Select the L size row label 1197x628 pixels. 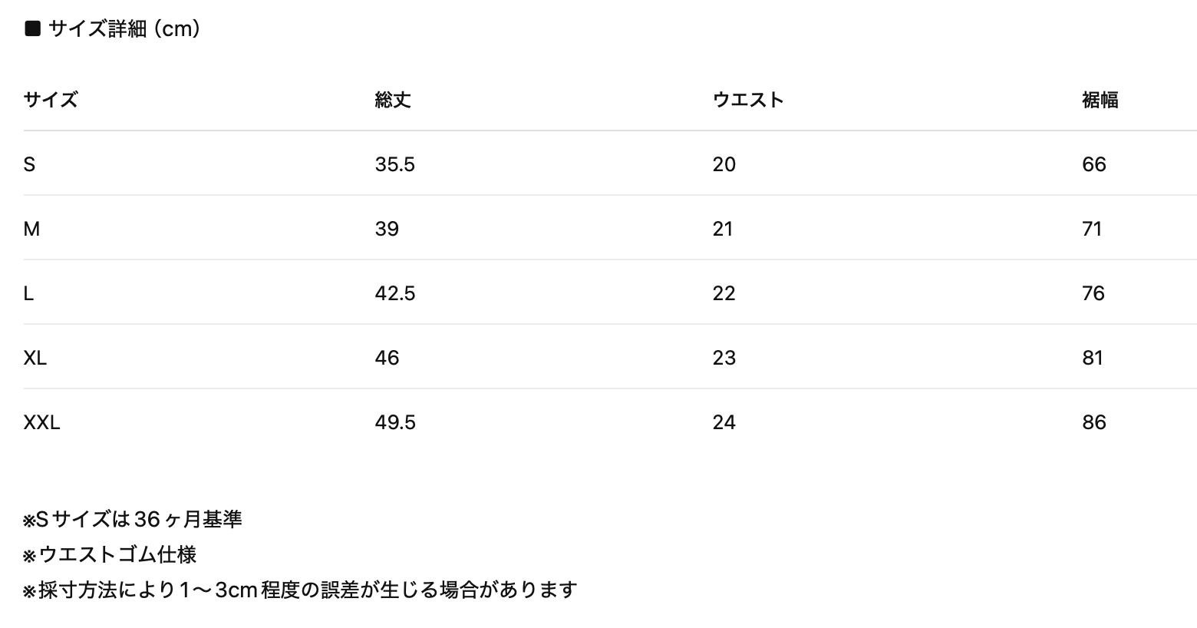(x=28, y=293)
